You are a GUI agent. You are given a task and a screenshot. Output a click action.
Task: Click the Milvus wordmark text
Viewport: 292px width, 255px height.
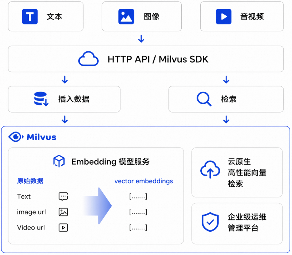(42, 137)
